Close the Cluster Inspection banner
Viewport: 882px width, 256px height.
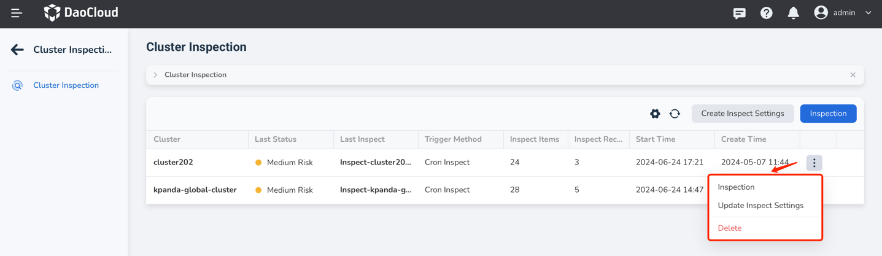point(853,75)
